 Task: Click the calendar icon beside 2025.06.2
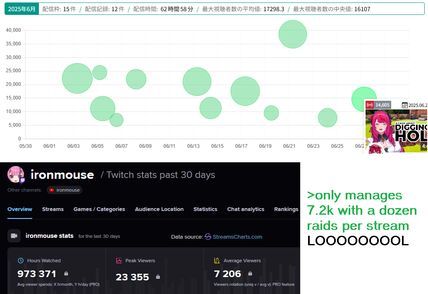tap(404, 105)
